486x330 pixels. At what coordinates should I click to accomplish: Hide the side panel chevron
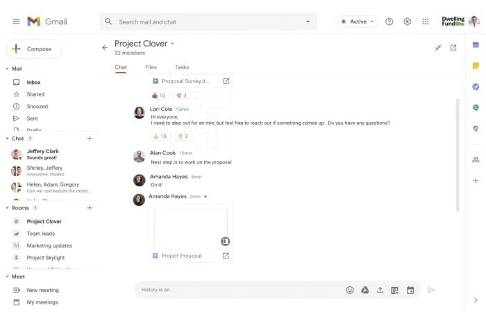pyautogui.click(x=476, y=300)
